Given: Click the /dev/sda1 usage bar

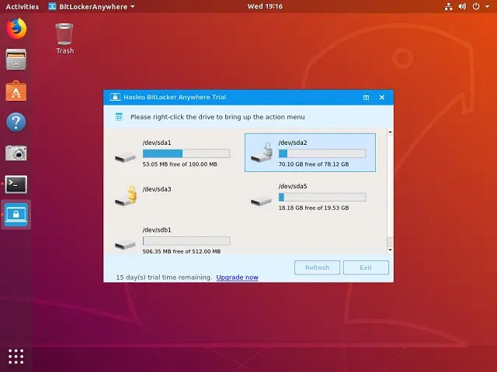Looking at the screenshot, I should click(186, 153).
